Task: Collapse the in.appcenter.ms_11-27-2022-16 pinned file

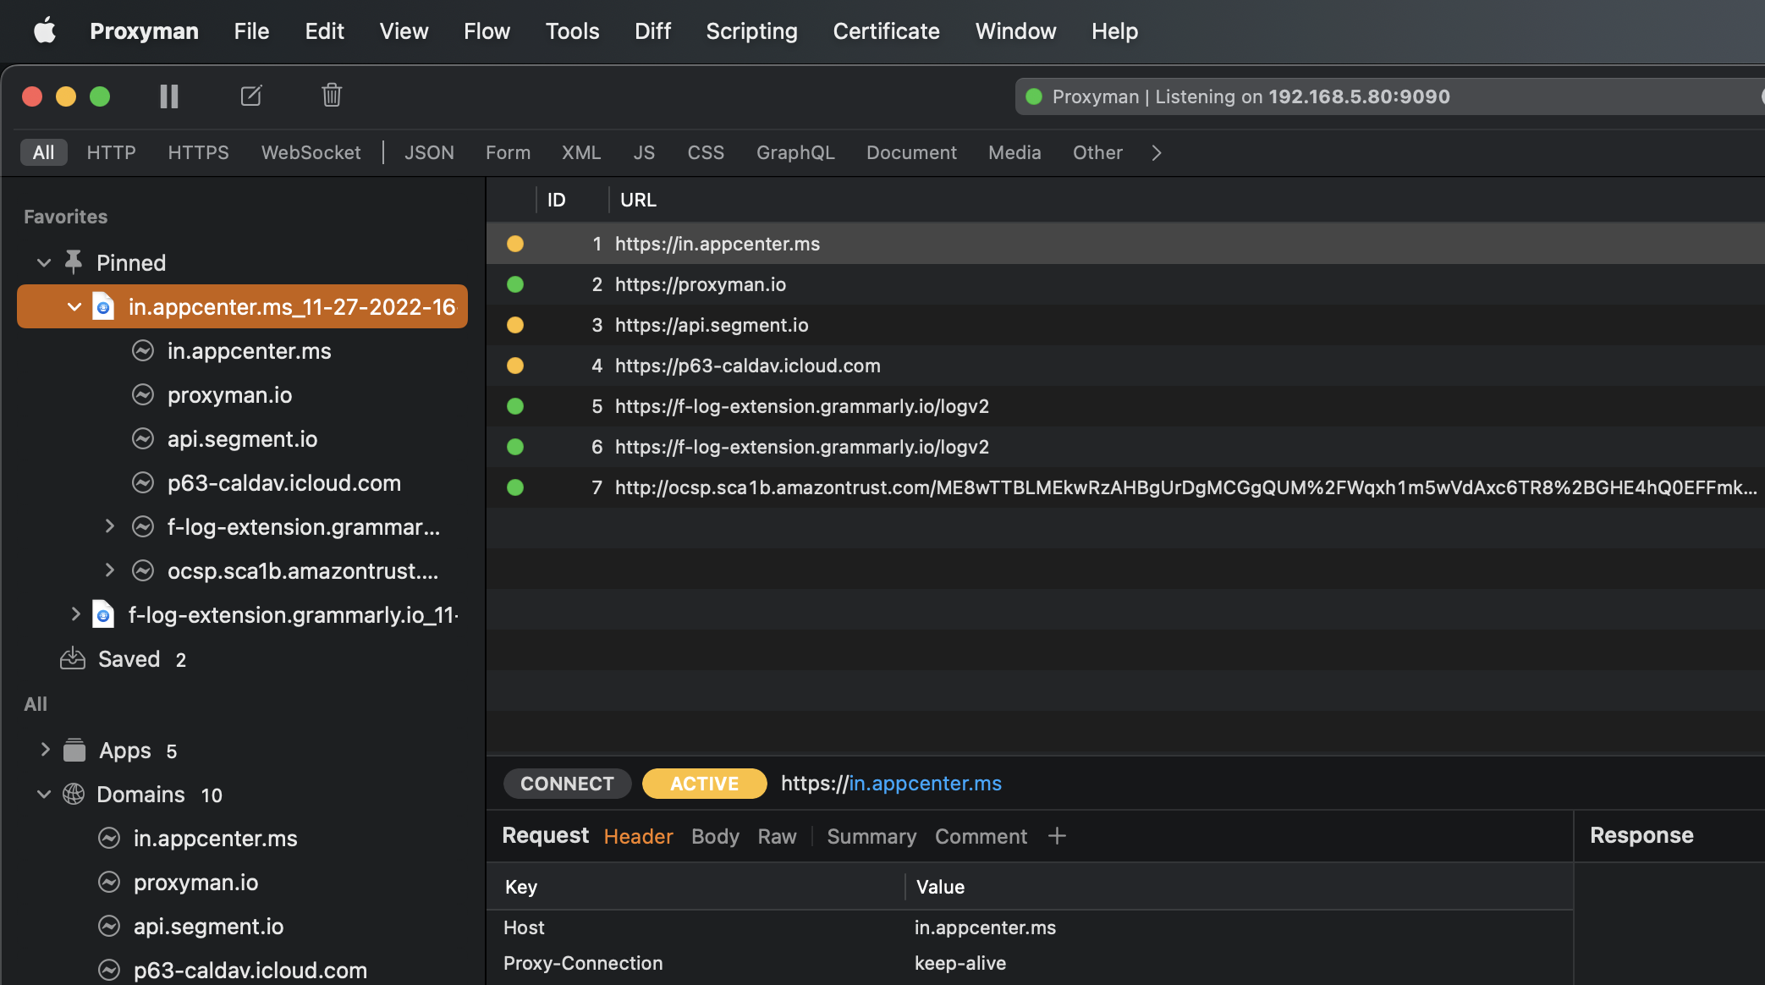Action: (x=74, y=306)
